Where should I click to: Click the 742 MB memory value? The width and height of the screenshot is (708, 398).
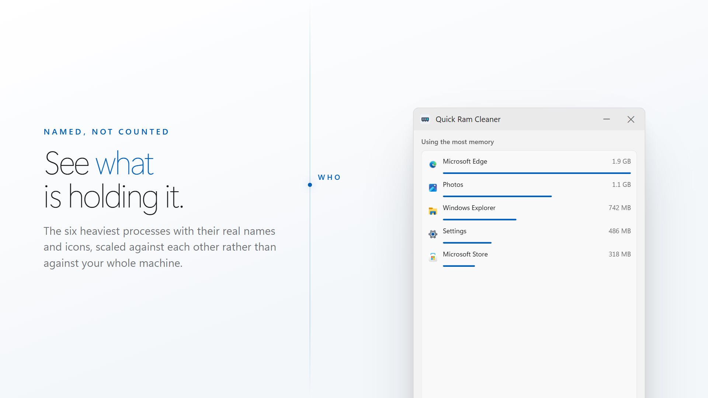pos(619,208)
